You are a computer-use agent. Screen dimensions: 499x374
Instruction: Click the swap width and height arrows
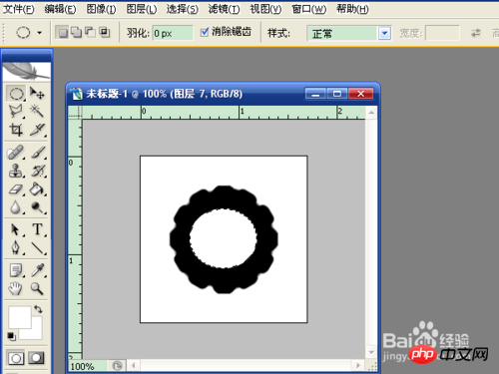click(476, 33)
